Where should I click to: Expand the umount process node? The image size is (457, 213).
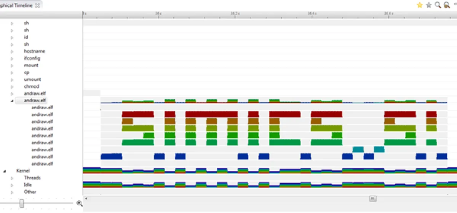click(x=12, y=79)
